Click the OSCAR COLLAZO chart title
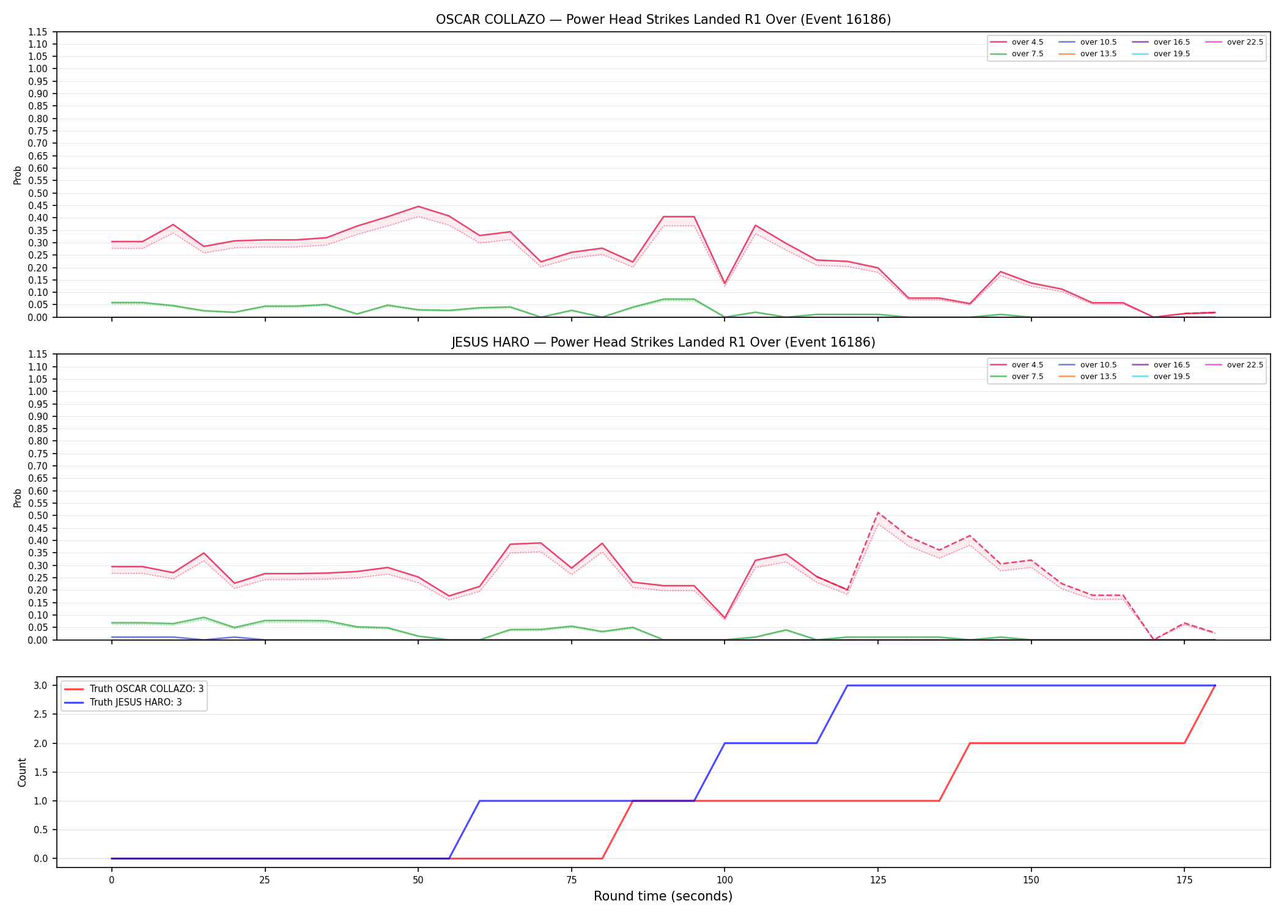Viewport: 1284px width, 917px height. pyautogui.click(x=663, y=20)
